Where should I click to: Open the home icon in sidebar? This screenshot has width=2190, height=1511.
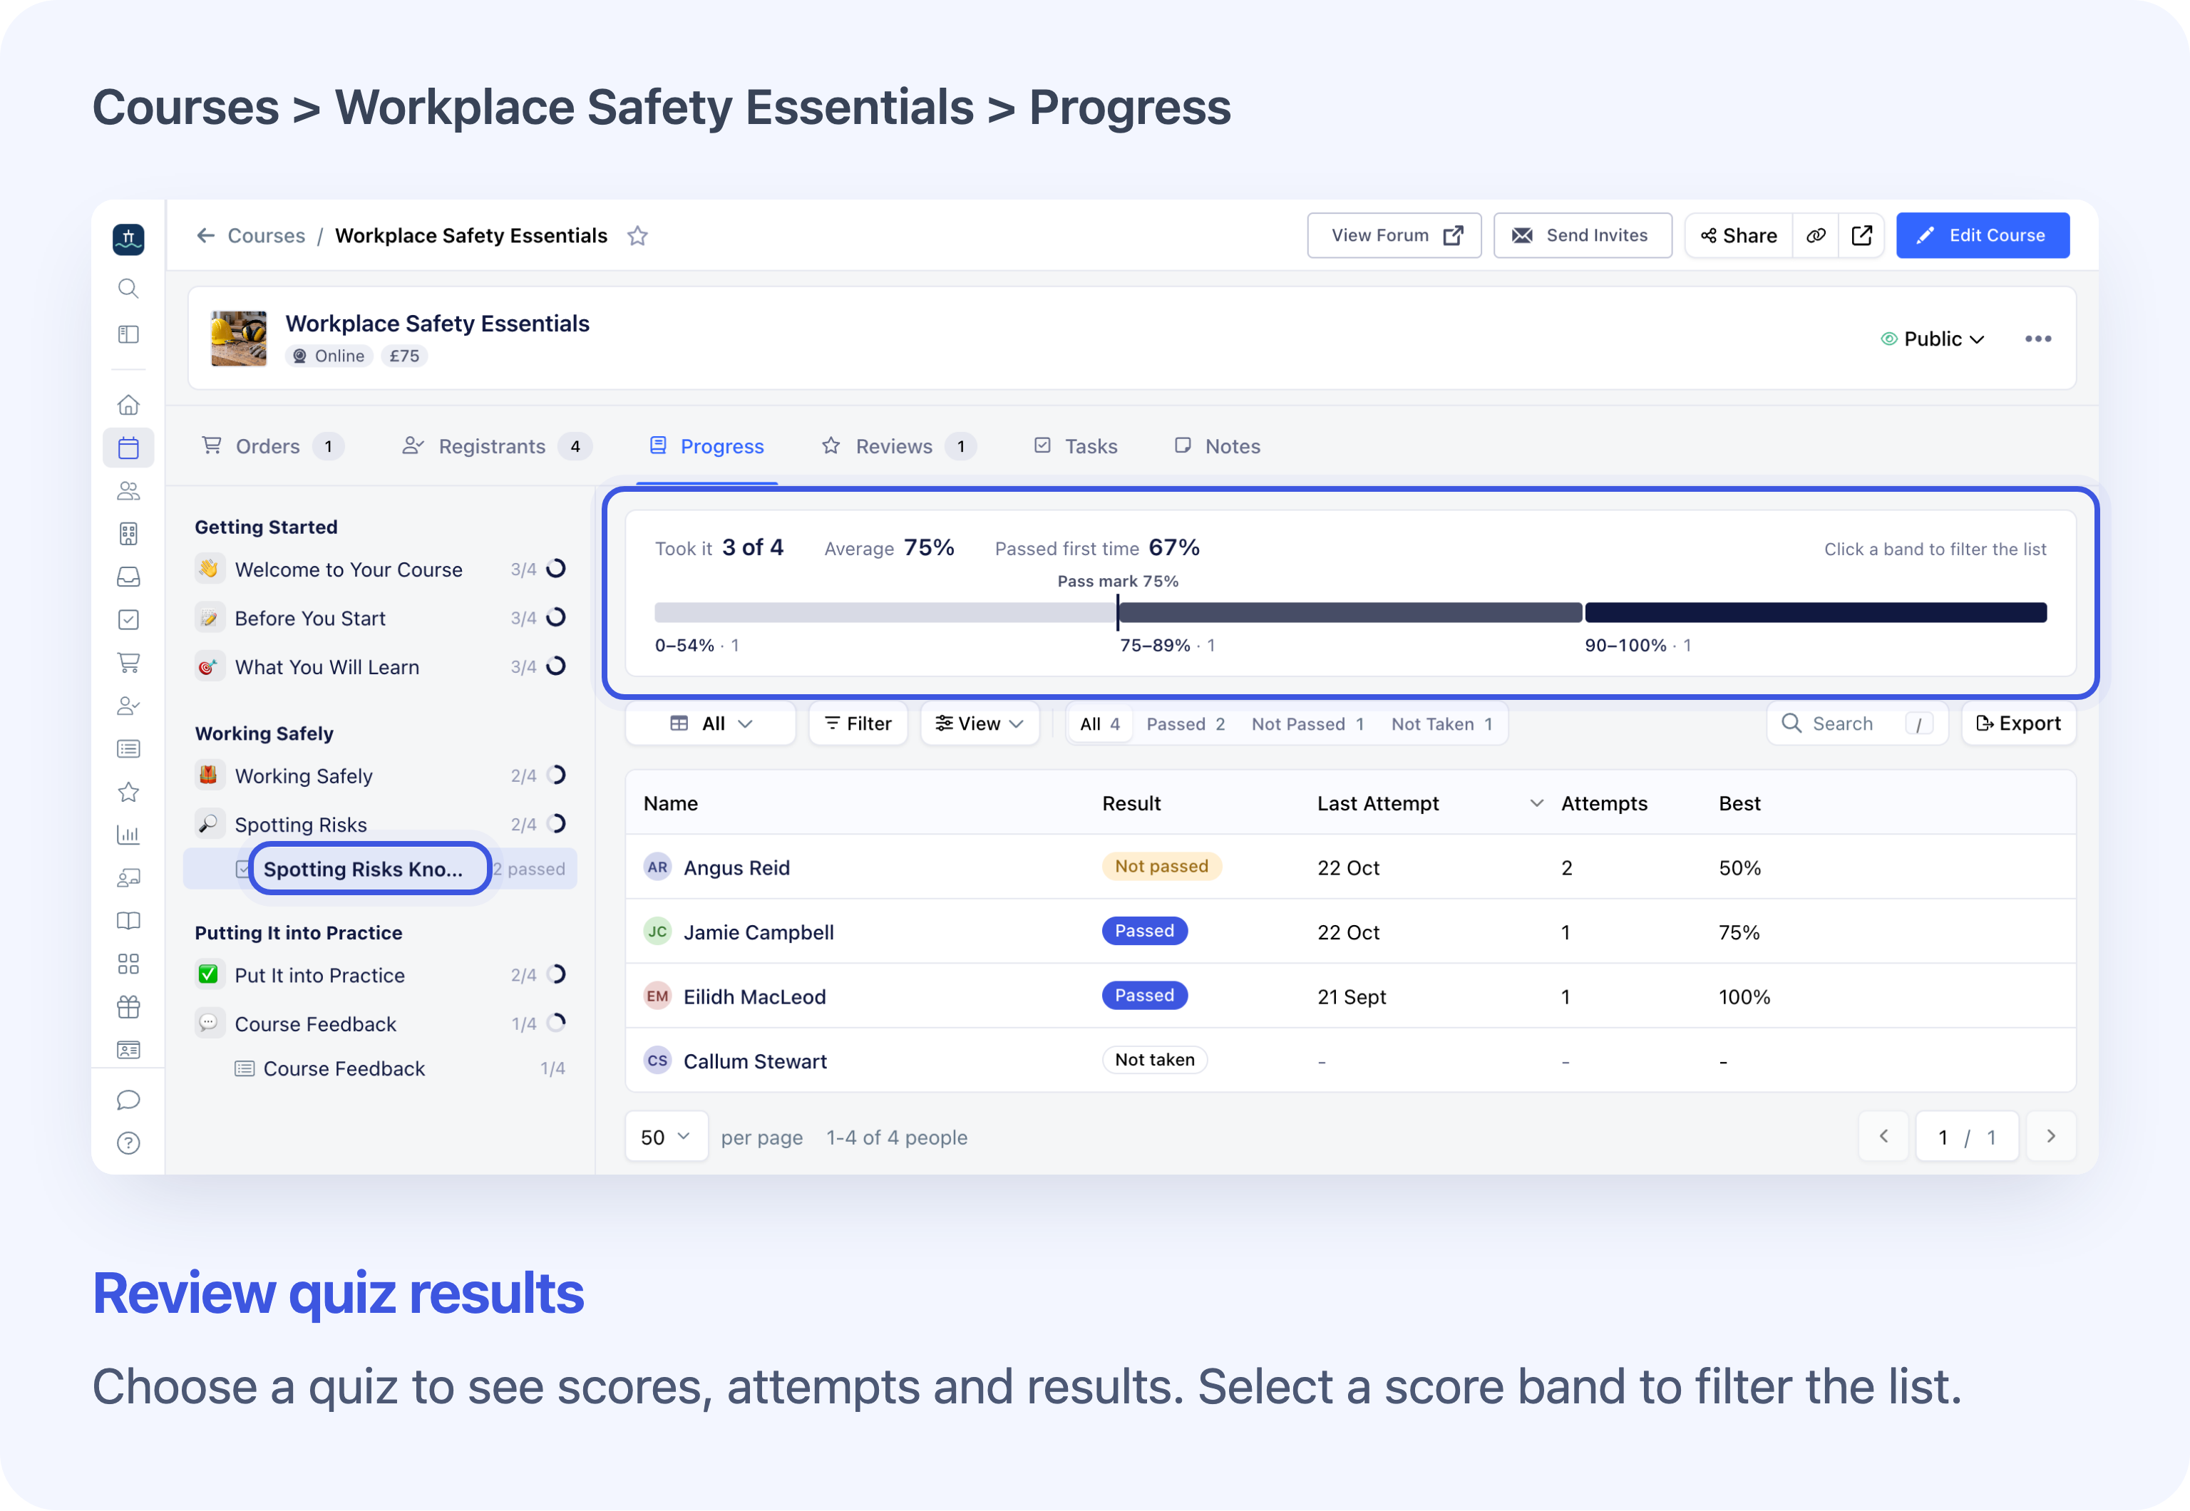tap(128, 404)
